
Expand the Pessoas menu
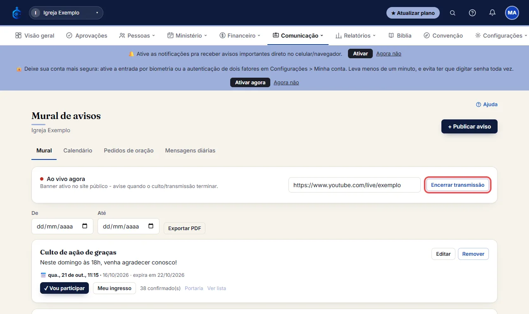pyautogui.click(x=137, y=36)
